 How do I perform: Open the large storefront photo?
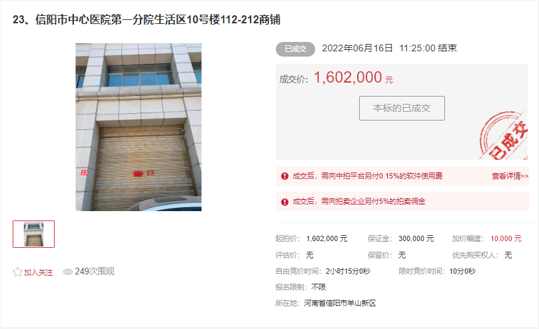click(x=139, y=127)
